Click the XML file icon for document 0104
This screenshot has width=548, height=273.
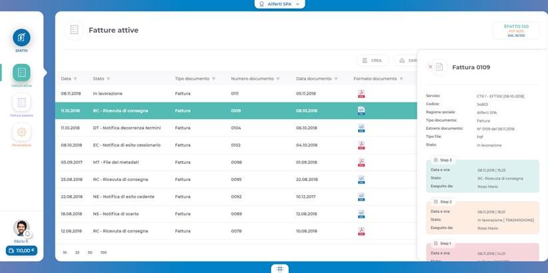pos(361,127)
